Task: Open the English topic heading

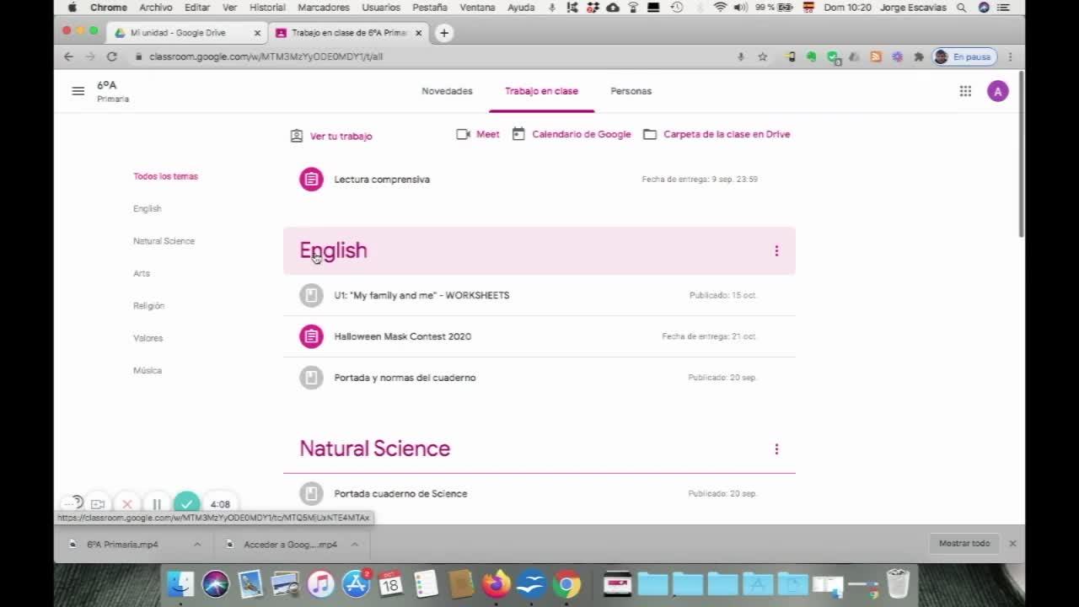Action: coord(333,250)
